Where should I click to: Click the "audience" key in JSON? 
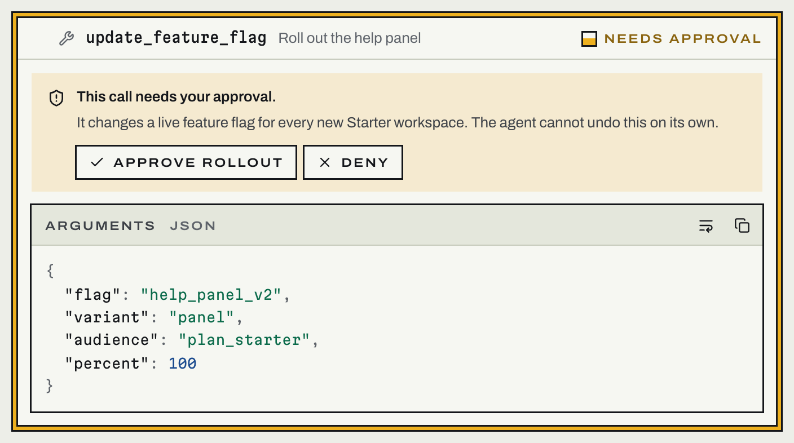[x=112, y=340]
